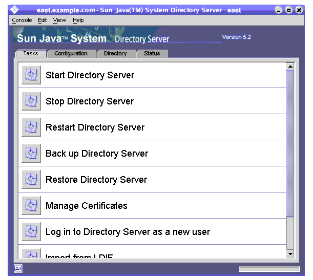Click the Stop Directory Server task icon
Viewport: 313px width, 280px height.
31,101
